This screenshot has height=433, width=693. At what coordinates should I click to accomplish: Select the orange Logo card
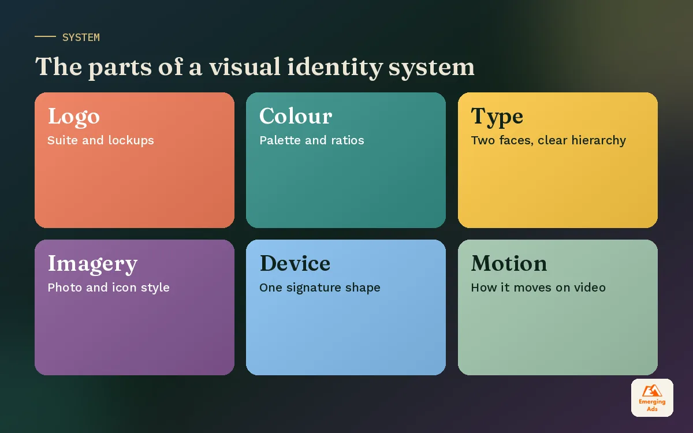pyautogui.click(x=135, y=160)
